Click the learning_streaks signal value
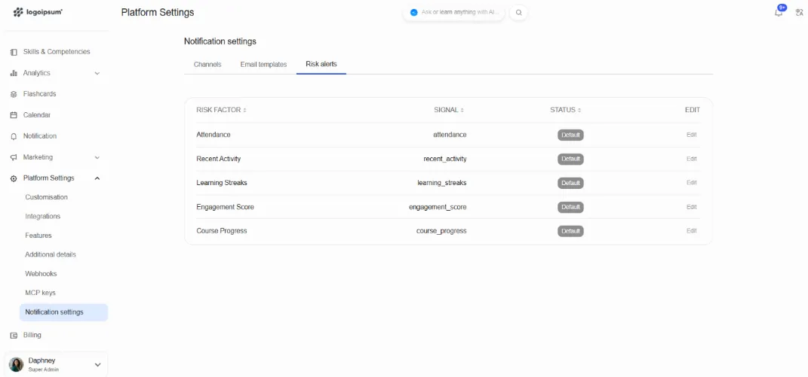 442,183
